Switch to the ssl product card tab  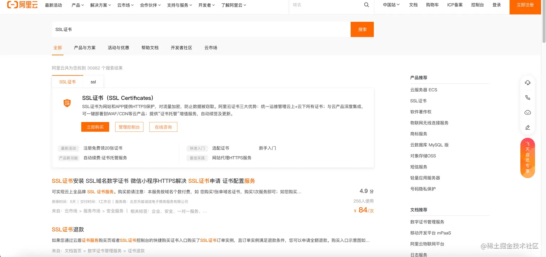pyautogui.click(x=93, y=82)
